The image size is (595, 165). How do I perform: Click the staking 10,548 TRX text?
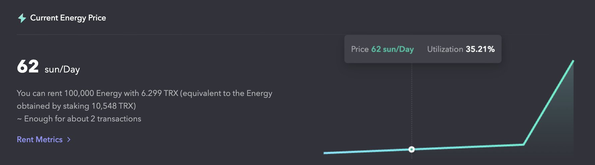pos(99,106)
